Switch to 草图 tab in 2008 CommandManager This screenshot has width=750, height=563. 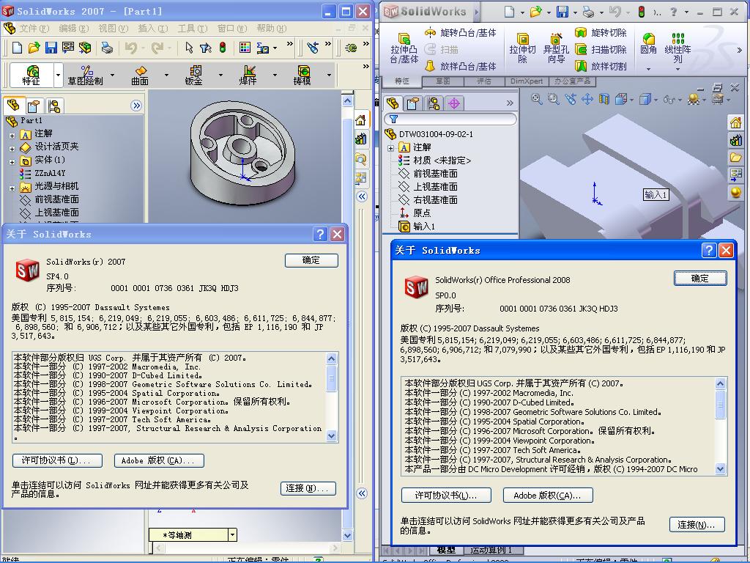pos(443,81)
